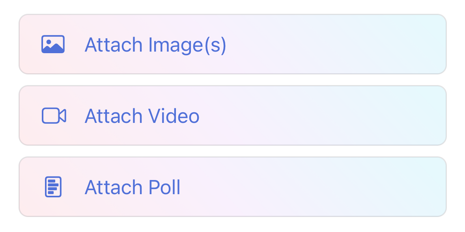The width and height of the screenshot is (465, 232).
Task: Select the landscape photo icon
Action: pyautogui.click(x=53, y=45)
